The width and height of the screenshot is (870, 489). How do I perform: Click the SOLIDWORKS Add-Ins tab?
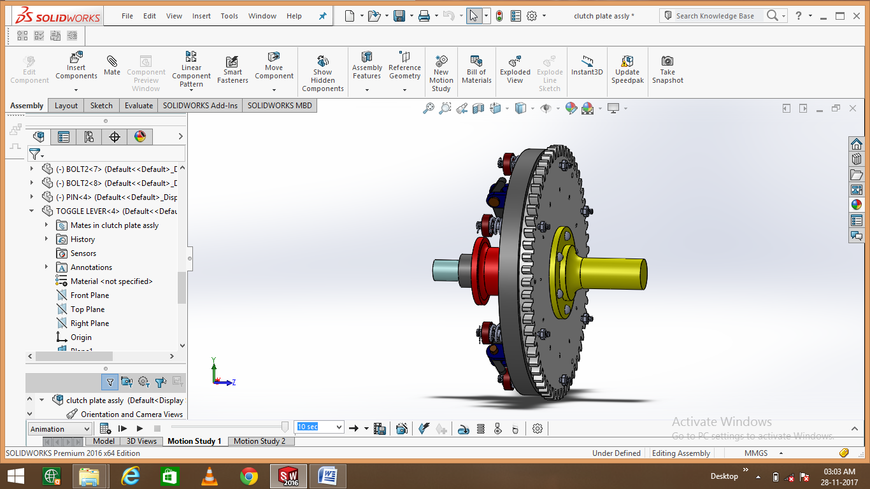[200, 105]
